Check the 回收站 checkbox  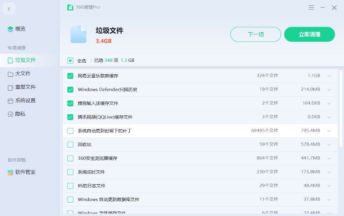point(70,145)
